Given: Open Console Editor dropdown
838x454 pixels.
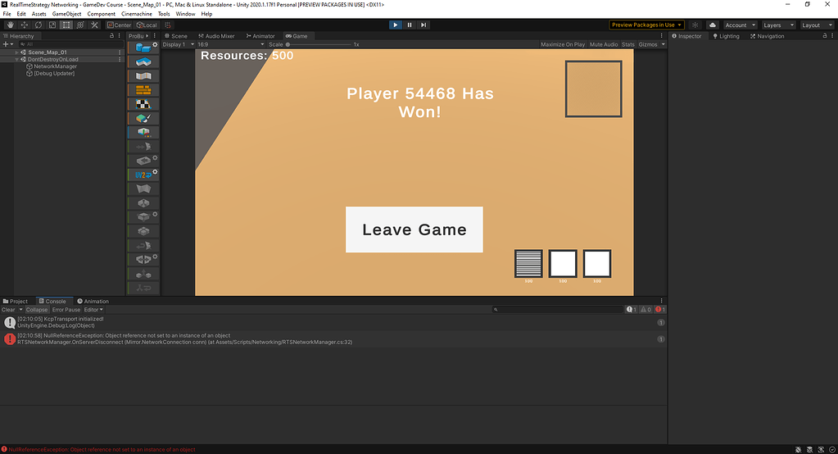Looking at the screenshot, I should point(93,310).
